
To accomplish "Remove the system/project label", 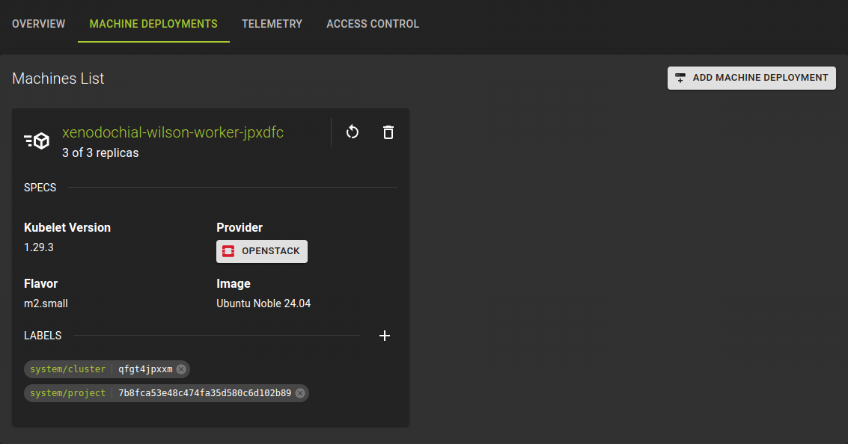I will tap(300, 393).
